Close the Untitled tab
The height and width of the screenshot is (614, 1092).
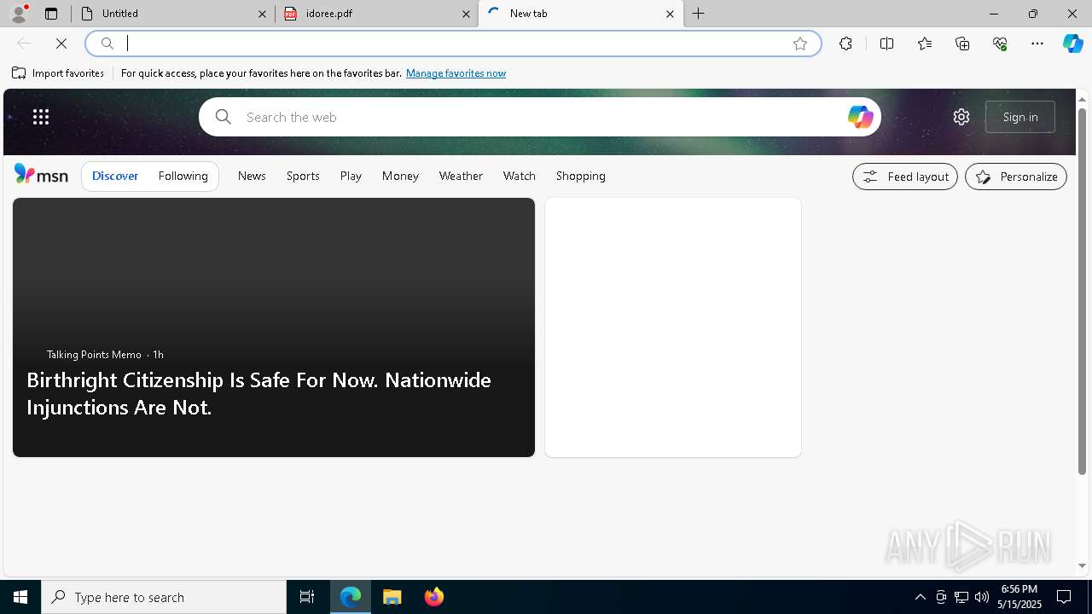pyautogui.click(x=263, y=14)
